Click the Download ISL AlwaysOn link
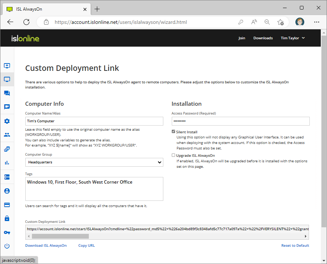The width and height of the screenshot is (327, 264). coord(46,245)
